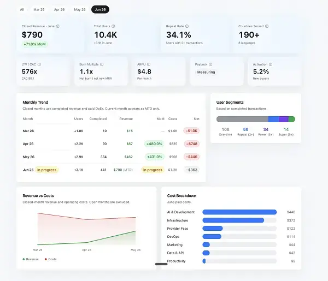Toggle Revenue series in chart legend
The image size is (328, 281).
tap(31, 259)
